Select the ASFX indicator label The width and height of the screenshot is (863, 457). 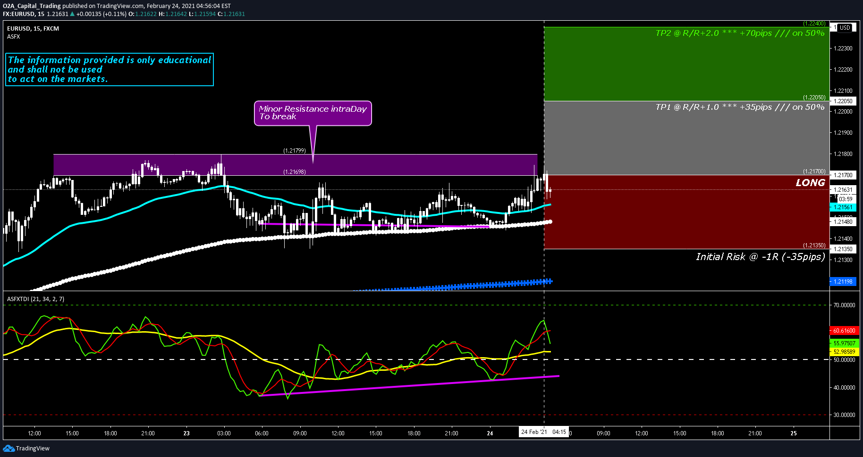tap(14, 36)
